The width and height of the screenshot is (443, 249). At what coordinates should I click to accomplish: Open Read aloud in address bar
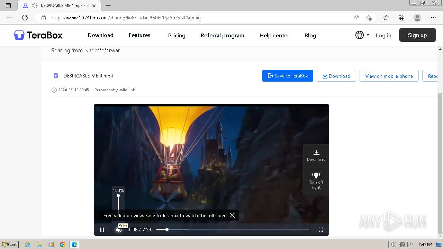click(356, 18)
